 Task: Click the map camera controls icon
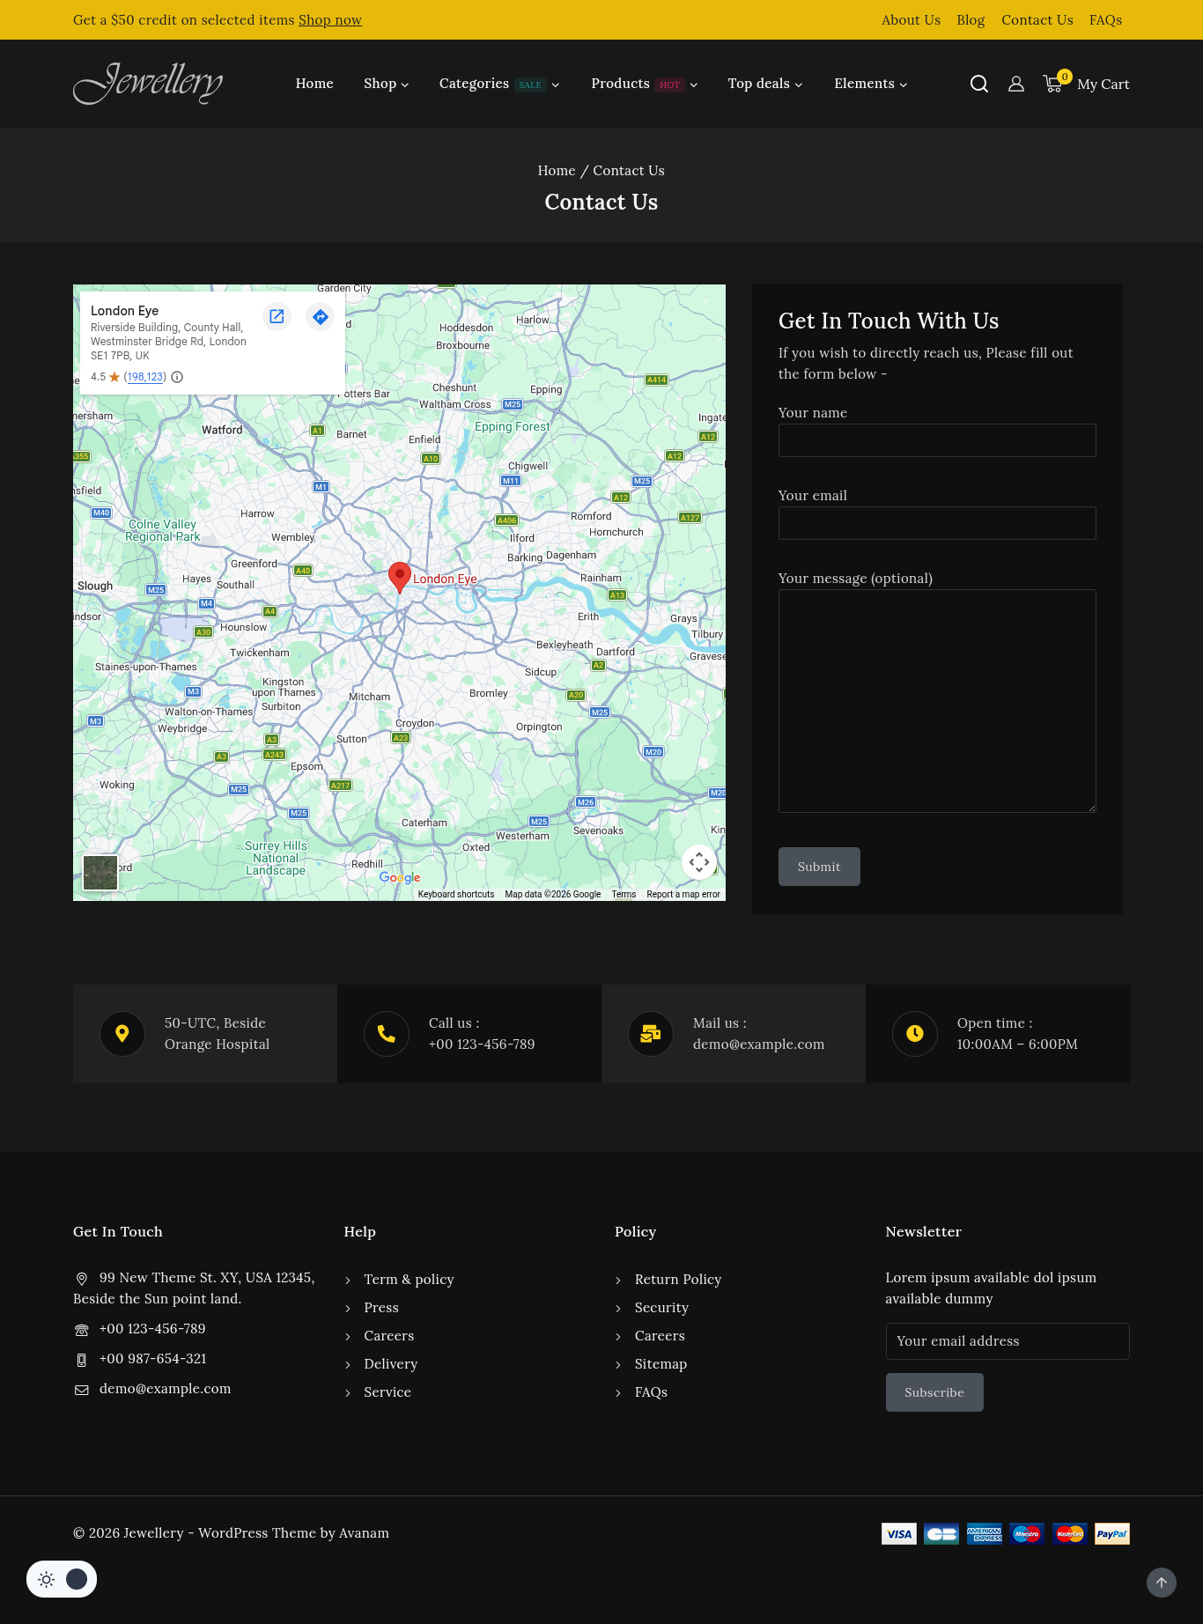point(698,862)
